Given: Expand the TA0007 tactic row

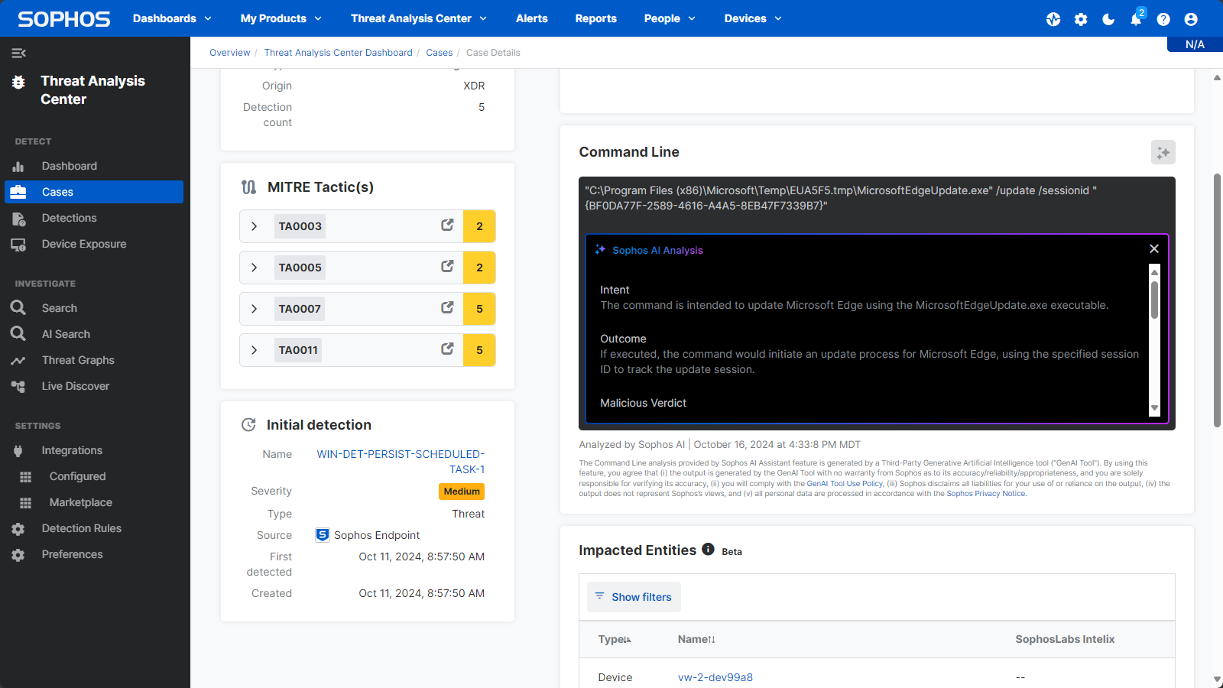Looking at the screenshot, I should (255, 309).
